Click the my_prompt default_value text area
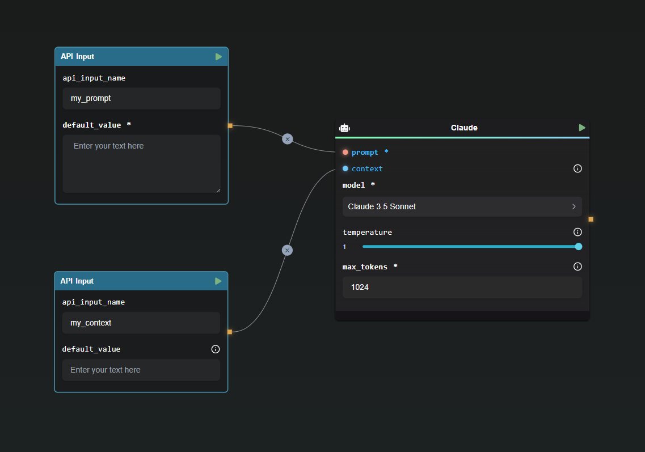Image resolution: width=645 pixels, height=452 pixels. tap(141, 164)
